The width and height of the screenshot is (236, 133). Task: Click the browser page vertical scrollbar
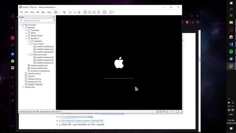[x=199, y=81]
